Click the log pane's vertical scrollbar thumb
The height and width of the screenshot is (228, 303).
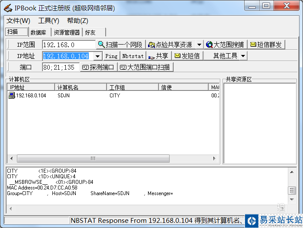coord(292,190)
